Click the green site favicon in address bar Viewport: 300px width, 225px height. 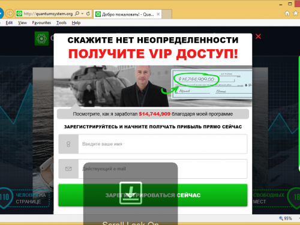(x=19, y=14)
